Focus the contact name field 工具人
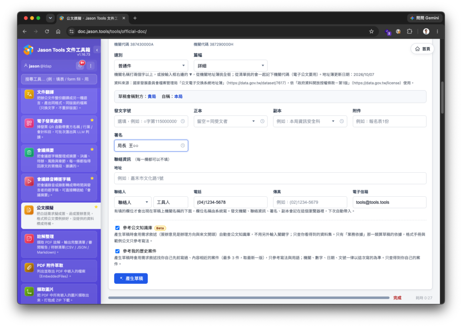This screenshot has width=462, height=327. pyautogui.click(x=171, y=203)
